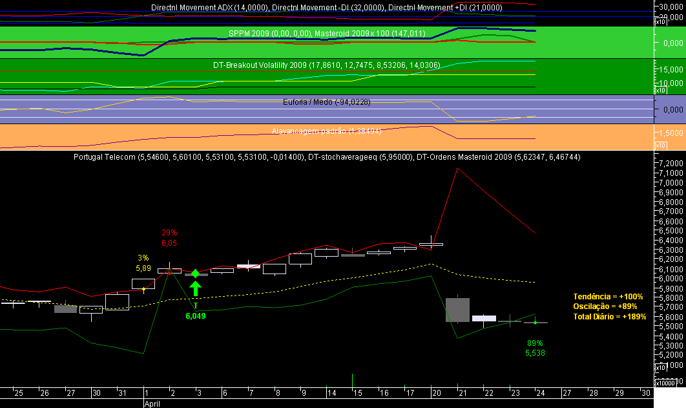Select the yellow 5,89 price annotation
Screen dimensions: 686x408
pyautogui.click(x=143, y=268)
